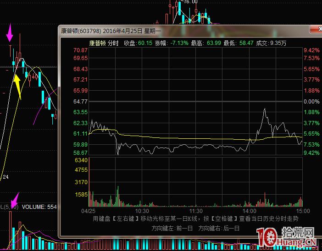Click the tallest red volume bar in background chart

tap(10, 230)
